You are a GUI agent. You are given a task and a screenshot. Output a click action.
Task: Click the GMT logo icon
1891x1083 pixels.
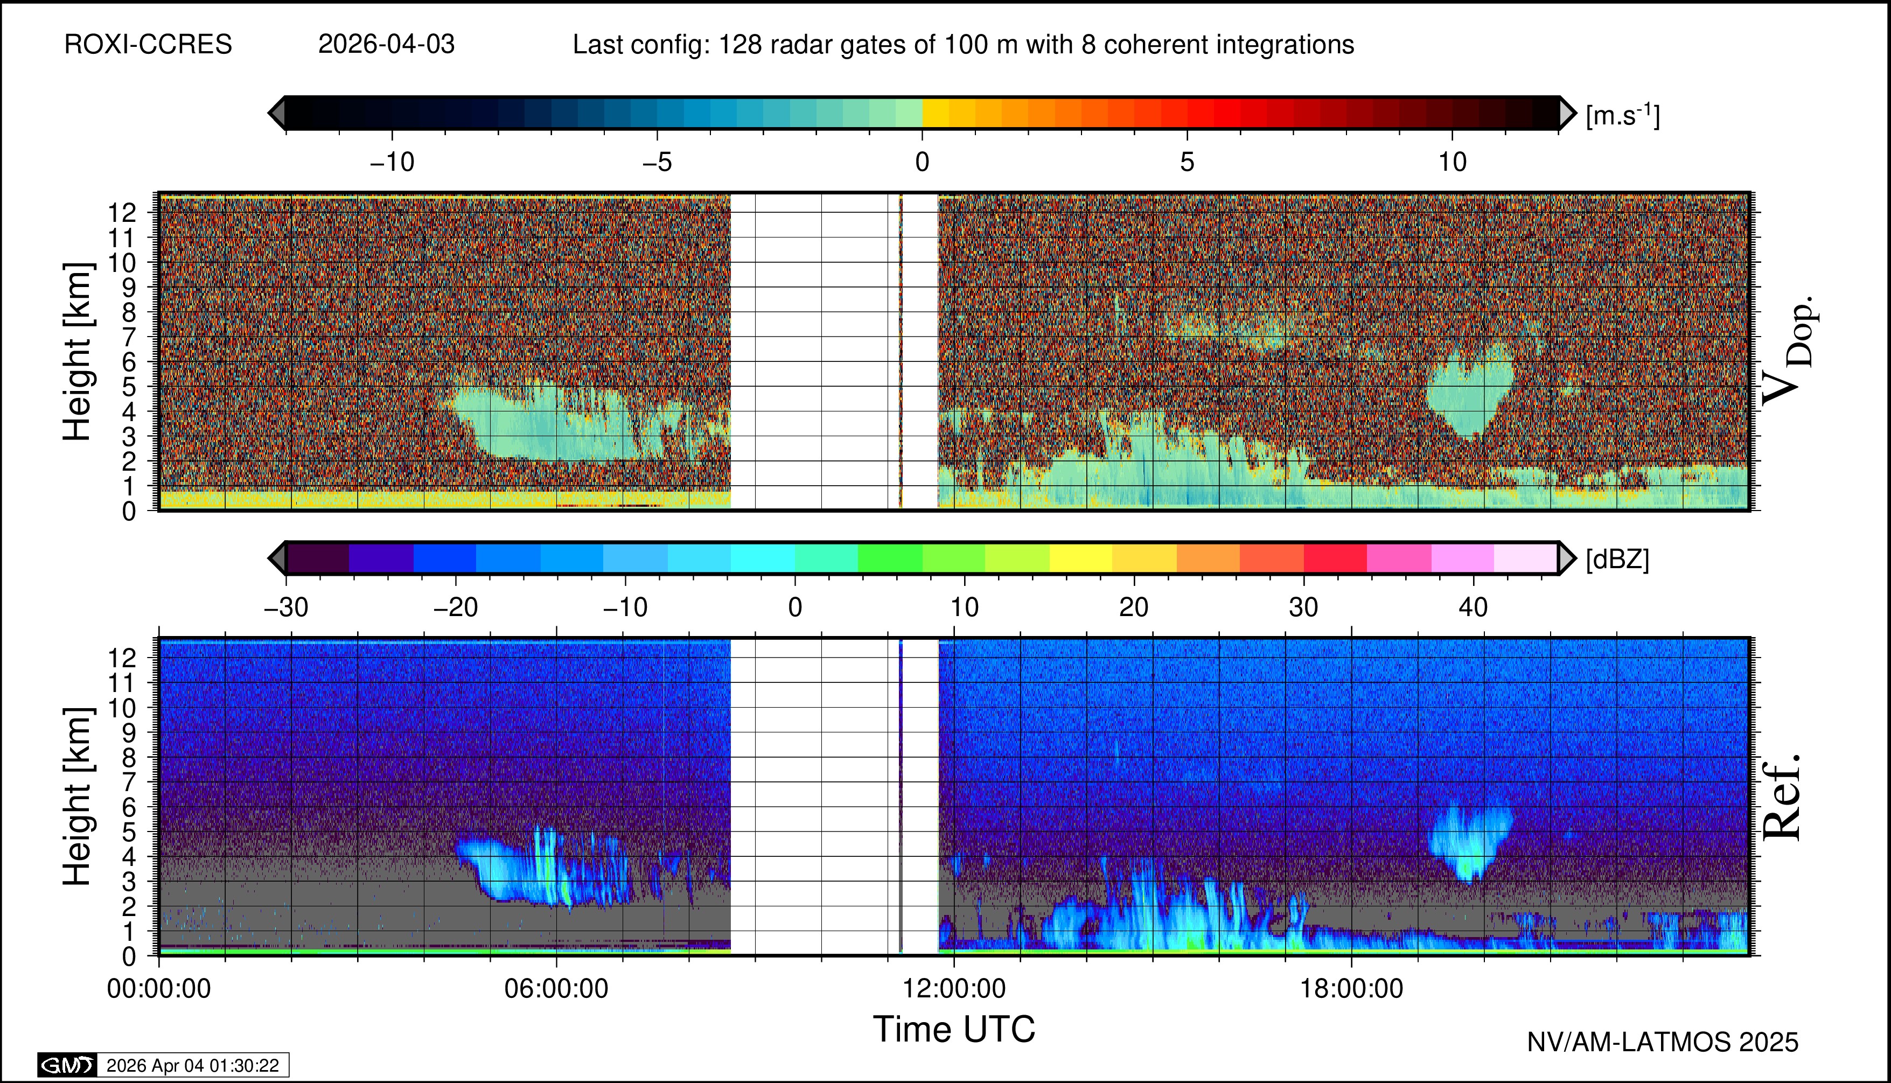(x=67, y=1065)
